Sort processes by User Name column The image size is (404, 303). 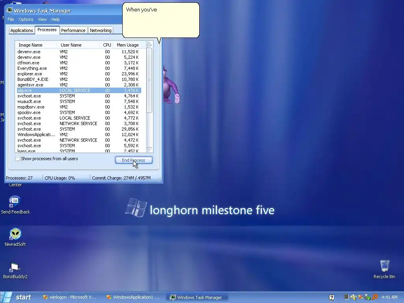pyautogui.click(x=78, y=45)
